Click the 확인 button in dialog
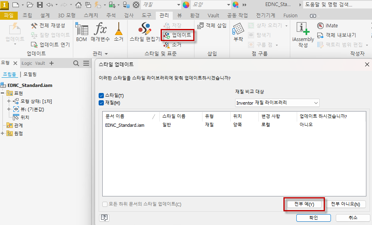The height and width of the screenshot is (225, 372). point(313,218)
